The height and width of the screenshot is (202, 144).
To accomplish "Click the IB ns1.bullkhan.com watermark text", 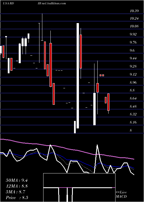I will tap(52, 3).
